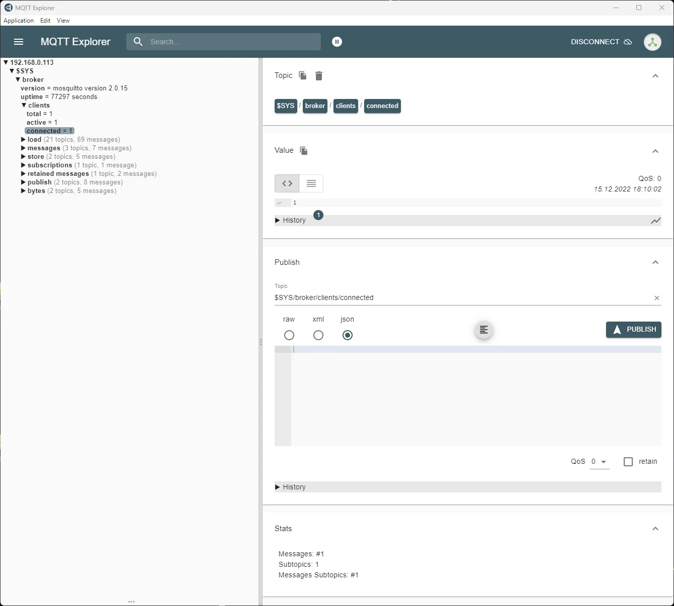This screenshot has width=674, height=606.
Task: Click the Disconnect button
Action: [x=601, y=42]
